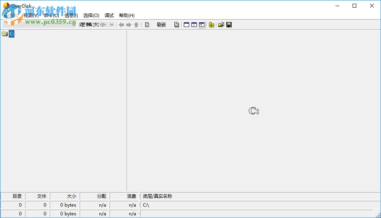Click the 目录 column header
381x218 pixels.
point(13,196)
